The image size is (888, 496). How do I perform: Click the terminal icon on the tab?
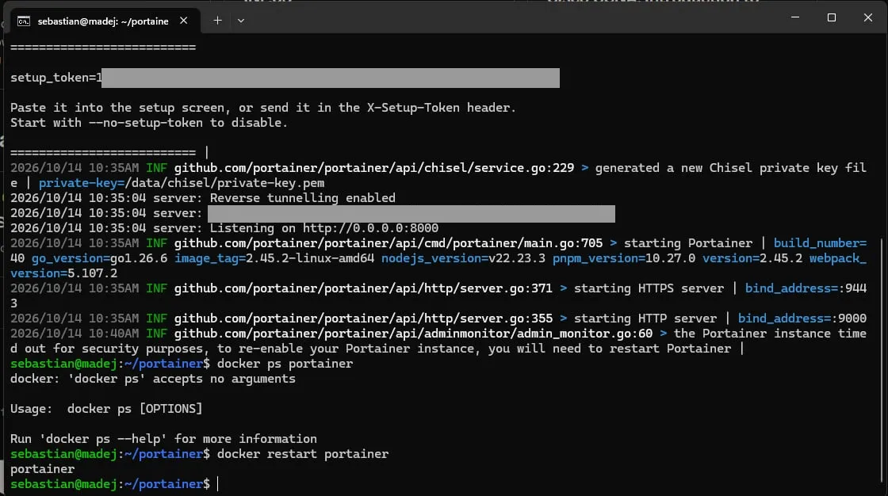point(23,21)
